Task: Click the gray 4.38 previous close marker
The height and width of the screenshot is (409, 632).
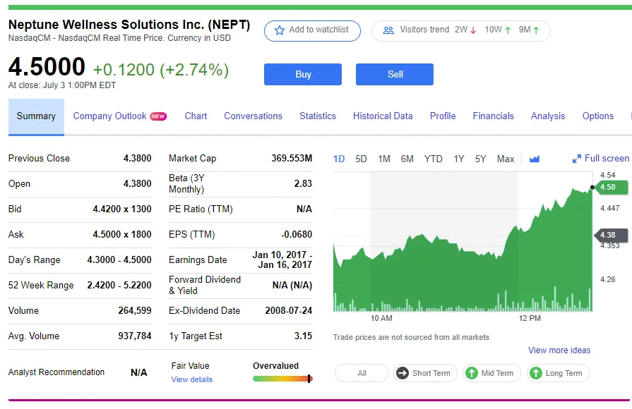Action: pos(611,235)
